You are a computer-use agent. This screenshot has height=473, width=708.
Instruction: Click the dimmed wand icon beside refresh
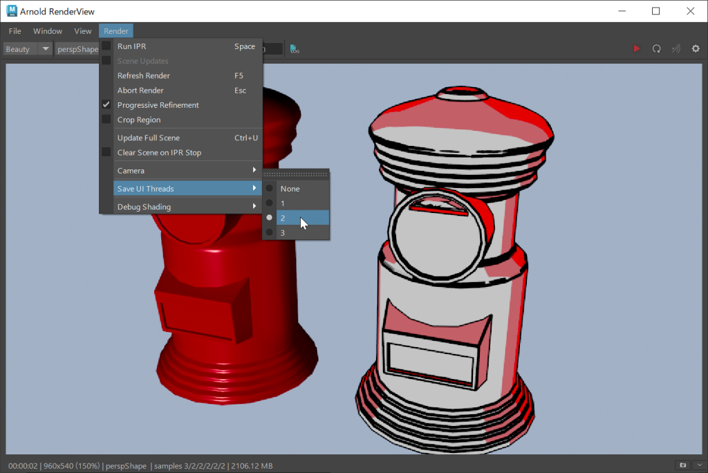pyautogui.click(x=676, y=48)
